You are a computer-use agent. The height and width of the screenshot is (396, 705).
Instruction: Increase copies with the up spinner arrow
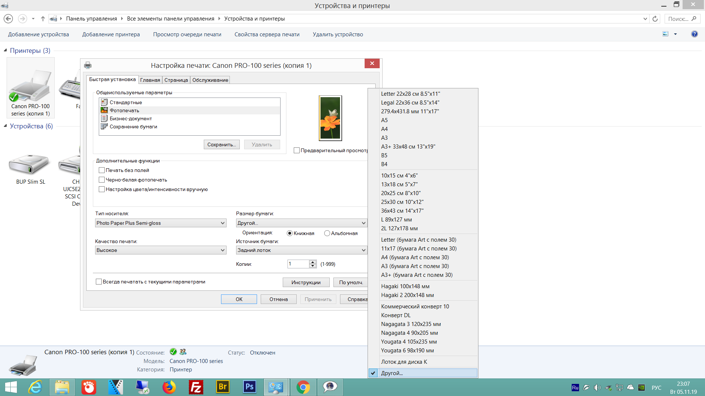pyautogui.click(x=313, y=262)
